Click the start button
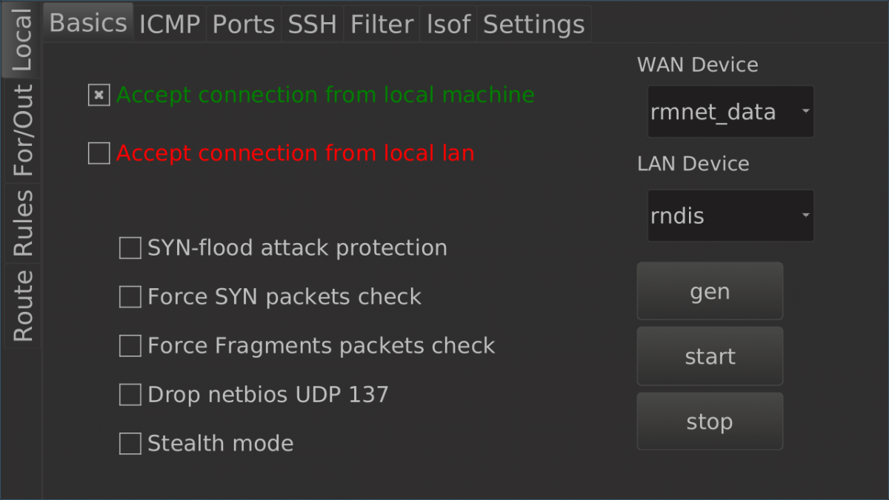The height and width of the screenshot is (500, 889). tap(710, 356)
